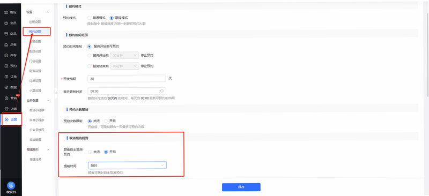The image size is (429, 196).
Task: Open 搭建任务 under 搭建指引
Action: point(35,160)
